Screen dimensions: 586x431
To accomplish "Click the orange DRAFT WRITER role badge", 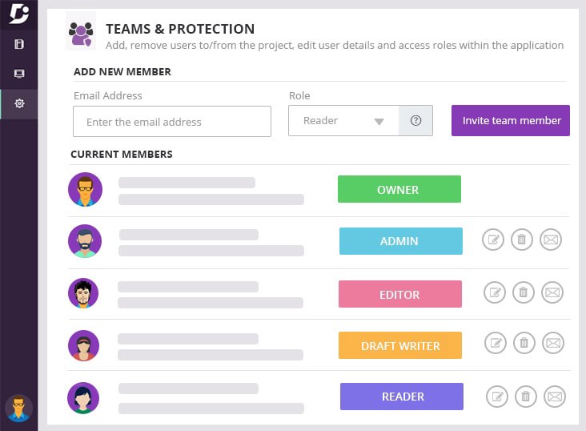I will point(400,345).
